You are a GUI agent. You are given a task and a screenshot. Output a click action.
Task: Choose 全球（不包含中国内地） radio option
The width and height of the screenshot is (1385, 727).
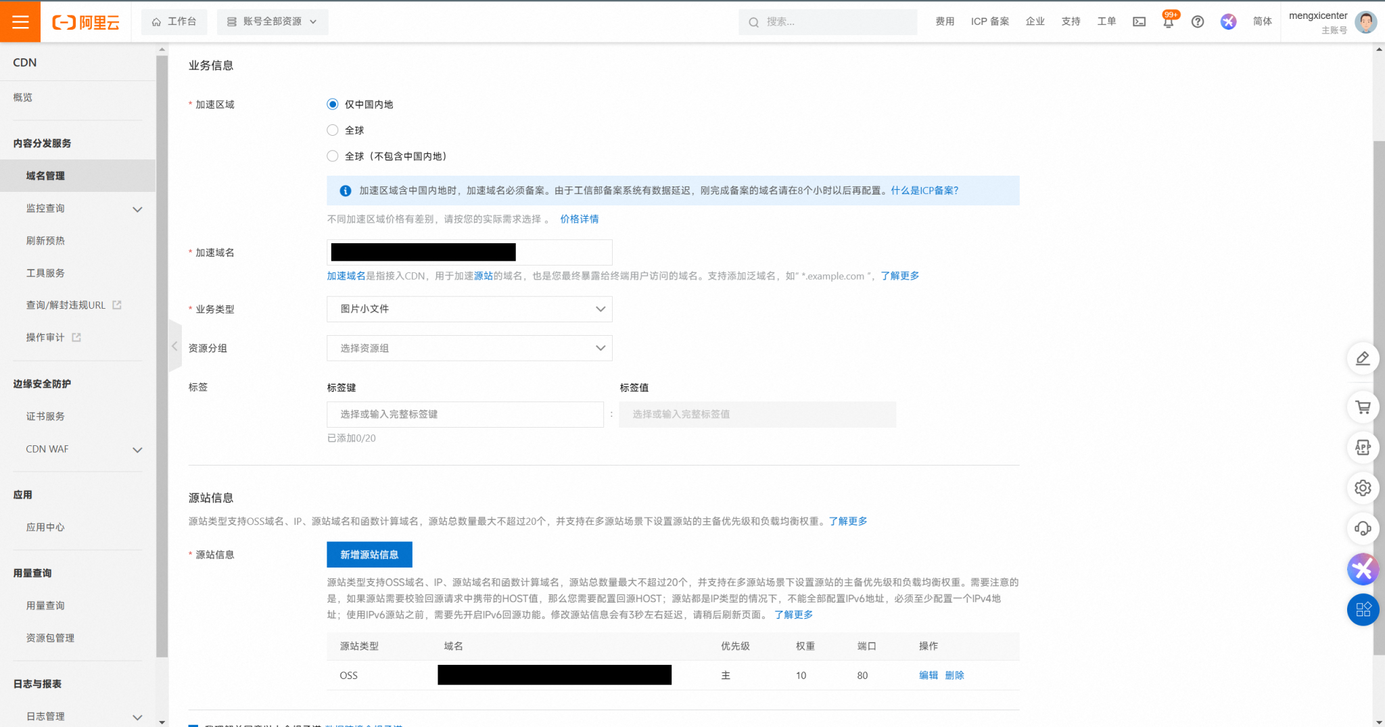(333, 156)
